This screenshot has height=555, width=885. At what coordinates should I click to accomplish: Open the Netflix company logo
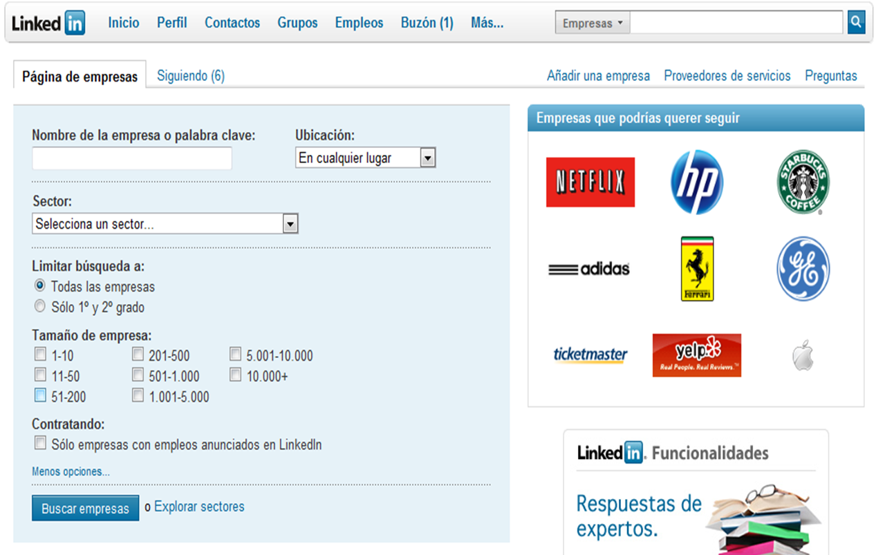[x=590, y=182]
